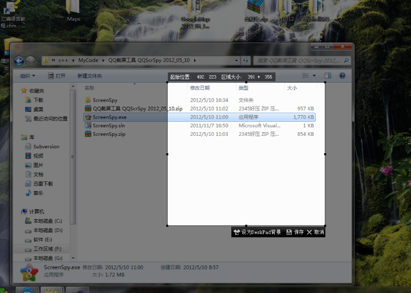Click navigation pane scroll up arrow
This screenshot has width=411, height=293.
[x=73, y=86]
